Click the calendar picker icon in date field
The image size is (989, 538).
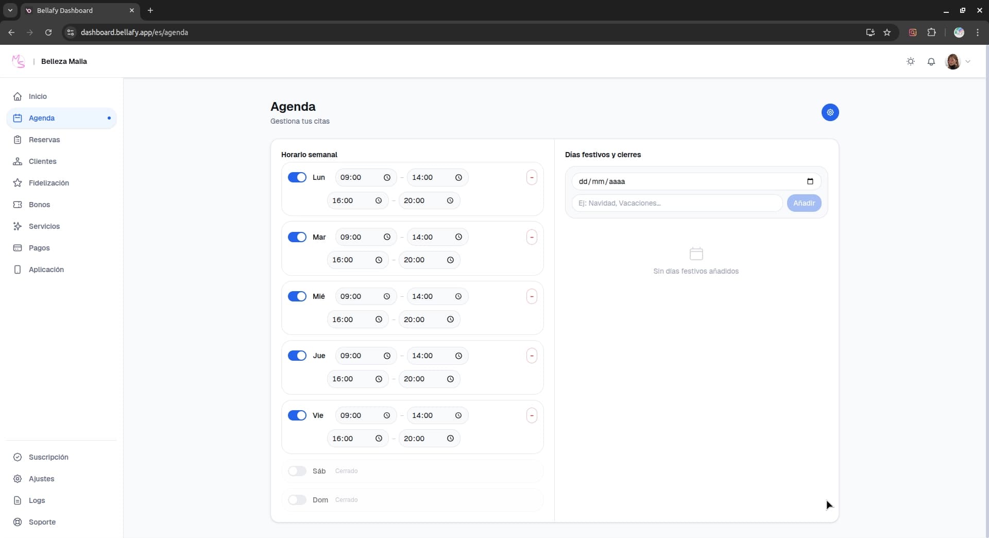[x=810, y=181]
